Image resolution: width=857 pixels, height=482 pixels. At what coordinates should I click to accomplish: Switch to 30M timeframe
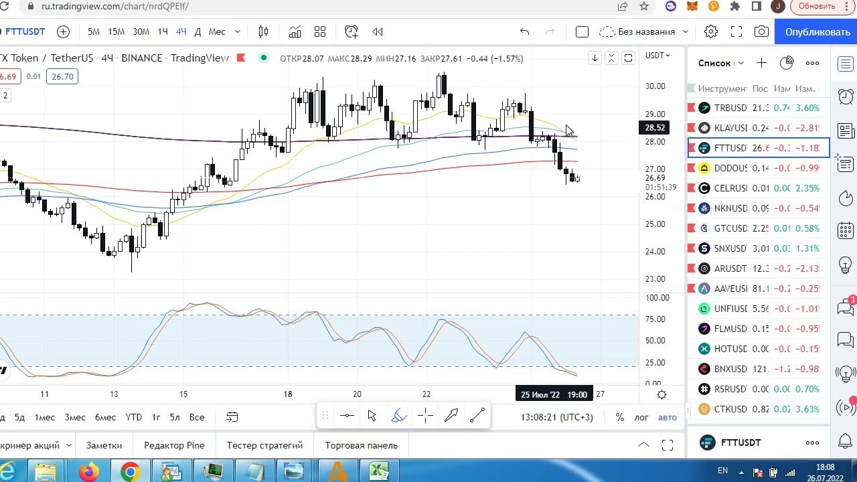(141, 31)
